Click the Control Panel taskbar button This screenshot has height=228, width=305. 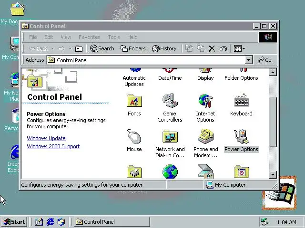coord(112,222)
